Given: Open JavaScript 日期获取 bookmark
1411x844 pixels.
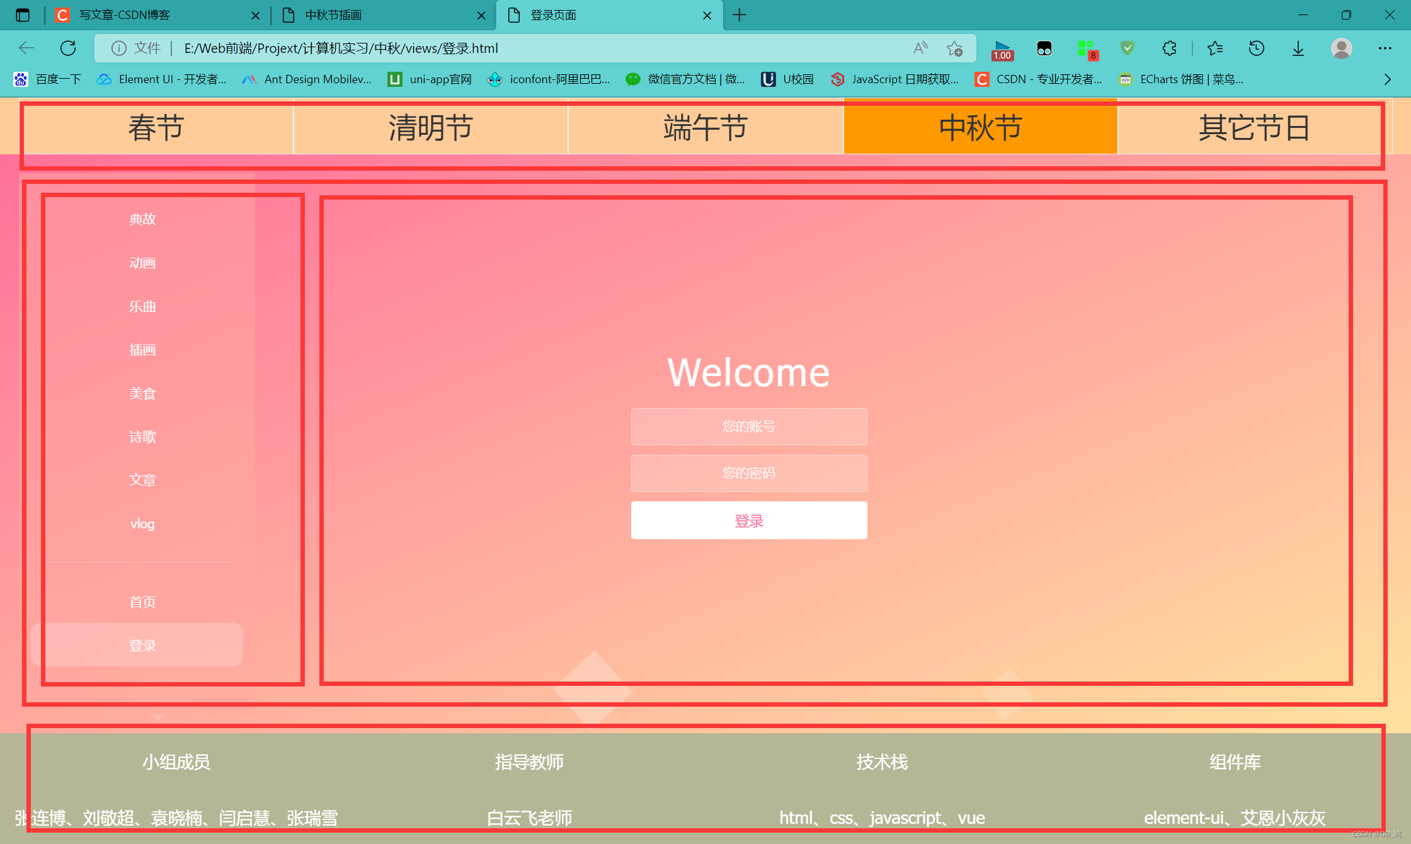Looking at the screenshot, I should point(895,79).
